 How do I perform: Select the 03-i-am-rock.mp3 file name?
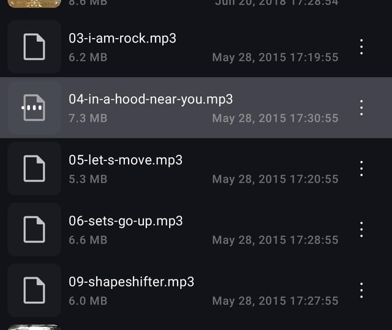(123, 39)
